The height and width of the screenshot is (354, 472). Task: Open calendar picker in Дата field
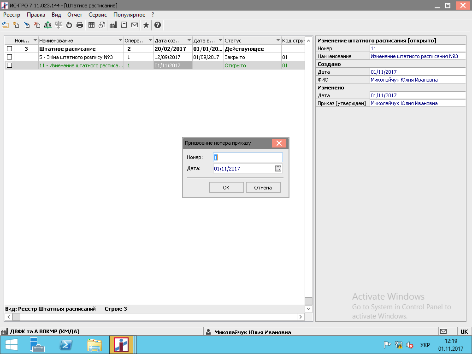[278, 169]
